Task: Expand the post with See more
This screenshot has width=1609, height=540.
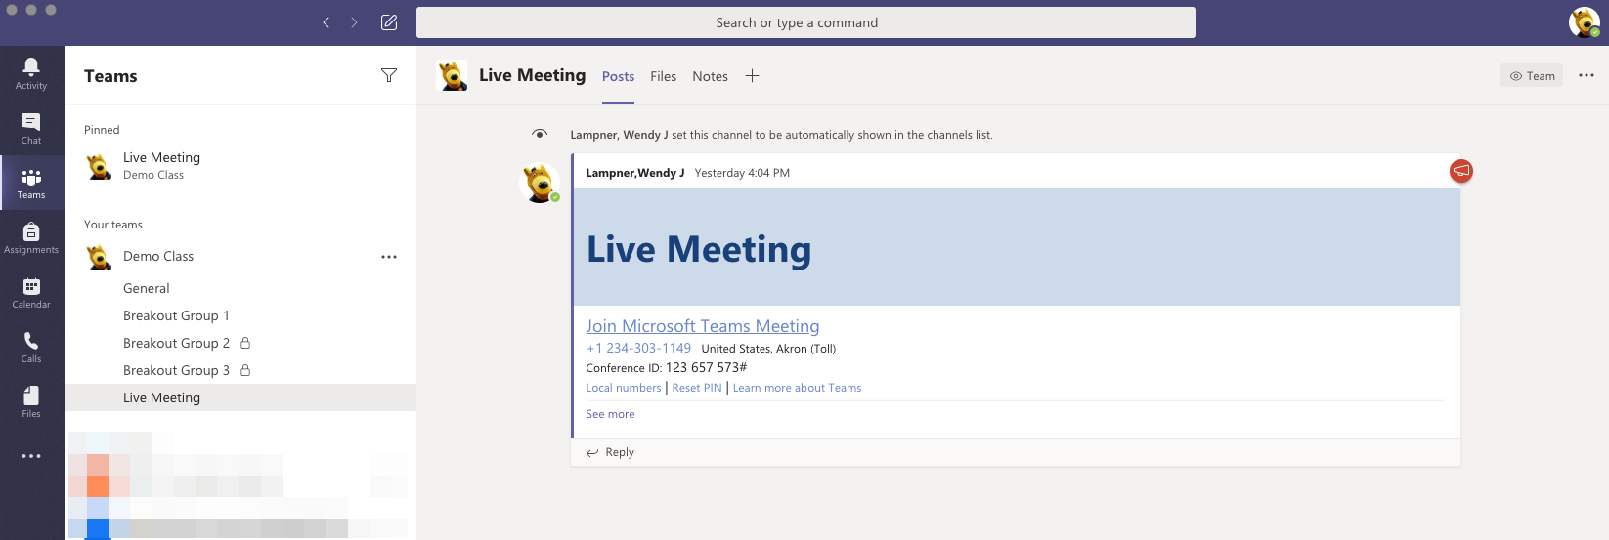Action: coord(610,414)
